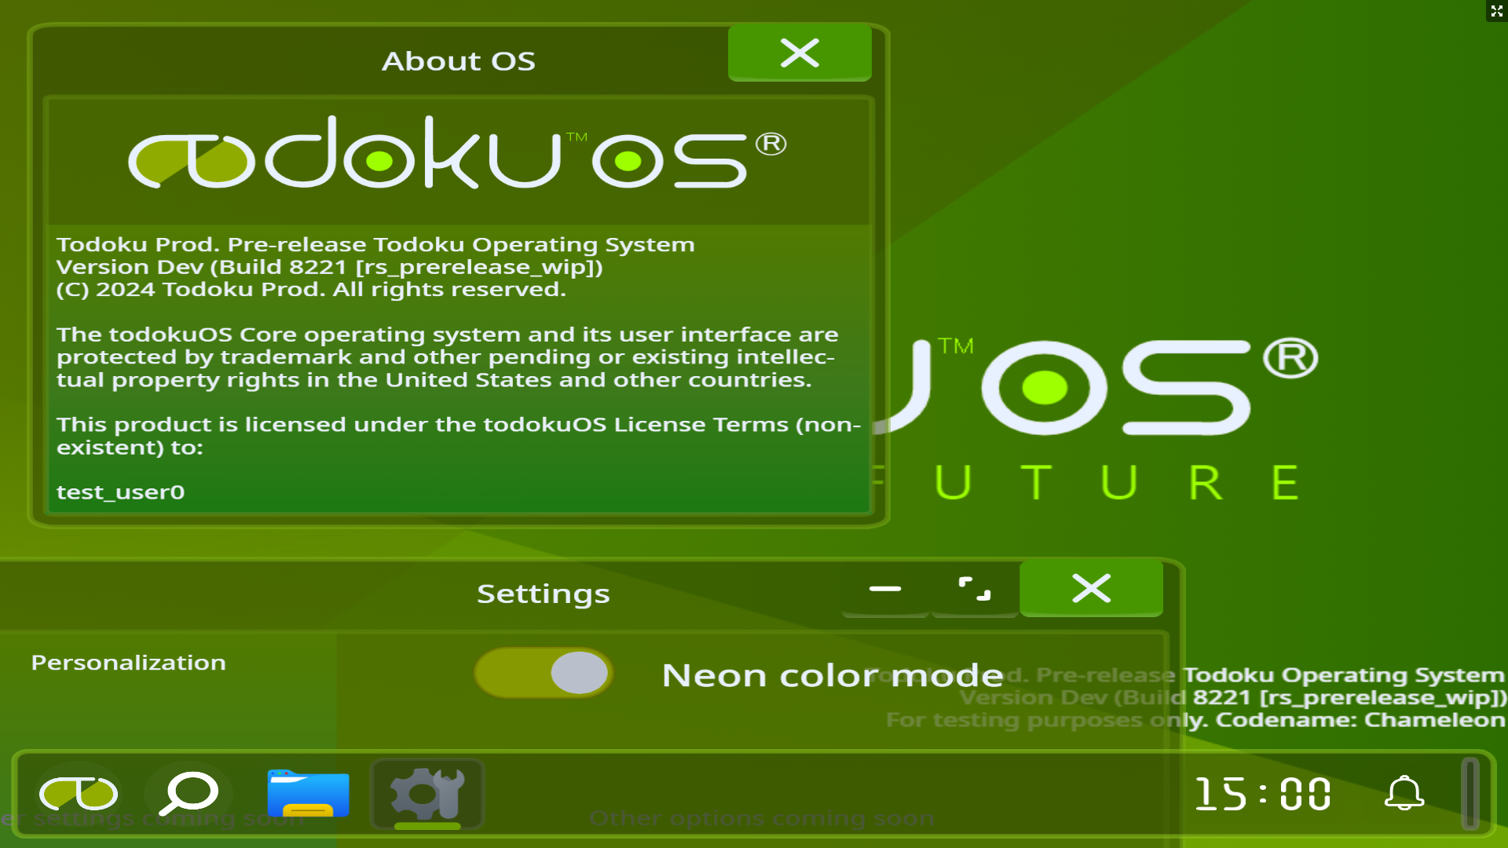Minimize the Settings window
This screenshot has height=848, width=1508.
[x=885, y=589]
